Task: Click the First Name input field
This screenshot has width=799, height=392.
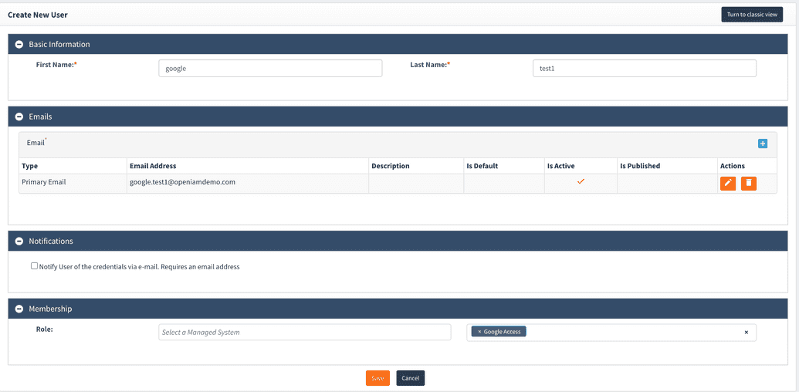Action: point(270,69)
